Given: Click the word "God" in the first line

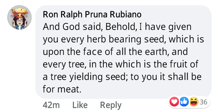Looking at the screenshot, I should [x=71, y=27].
